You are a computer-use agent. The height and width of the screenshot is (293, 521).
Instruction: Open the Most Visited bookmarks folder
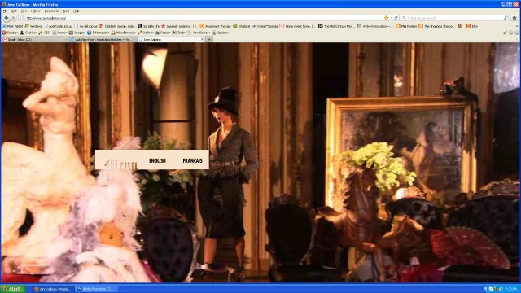pyautogui.click(x=13, y=26)
